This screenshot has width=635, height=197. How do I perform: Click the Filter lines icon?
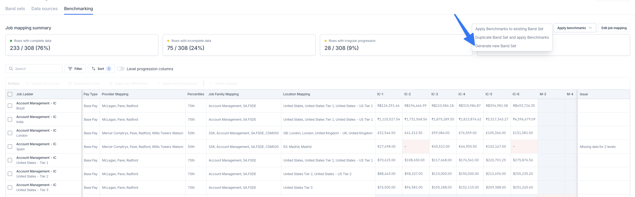click(70, 69)
